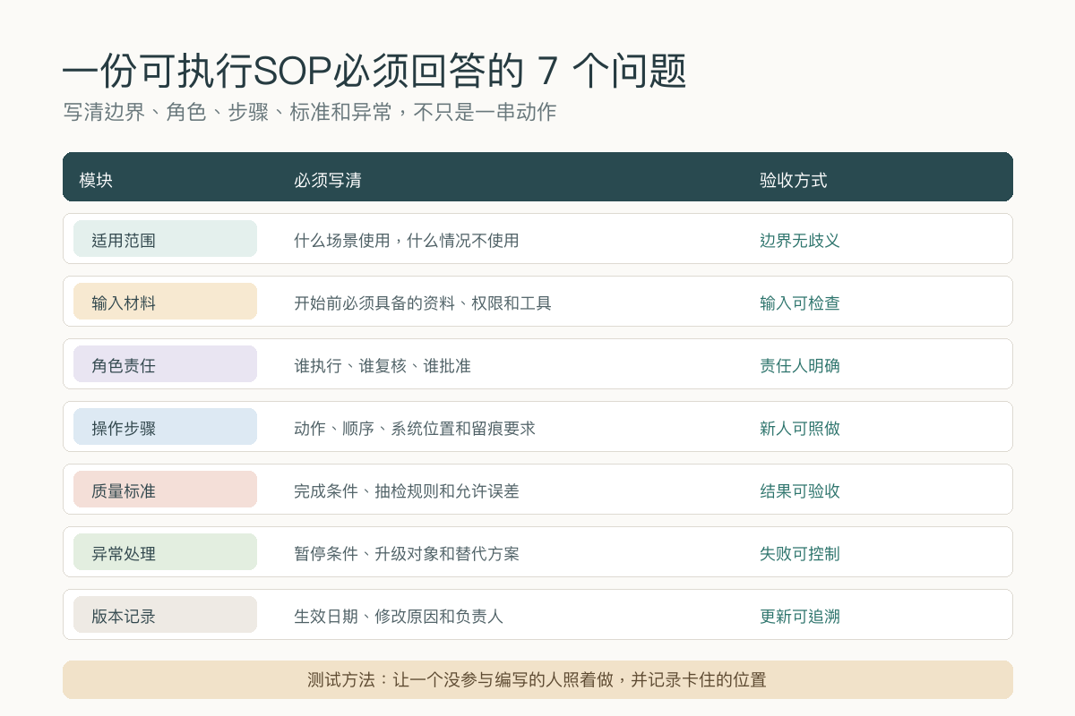The height and width of the screenshot is (716, 1075).
Task: Select the 输入材料 module tag
Action: (x=165, y=302)
